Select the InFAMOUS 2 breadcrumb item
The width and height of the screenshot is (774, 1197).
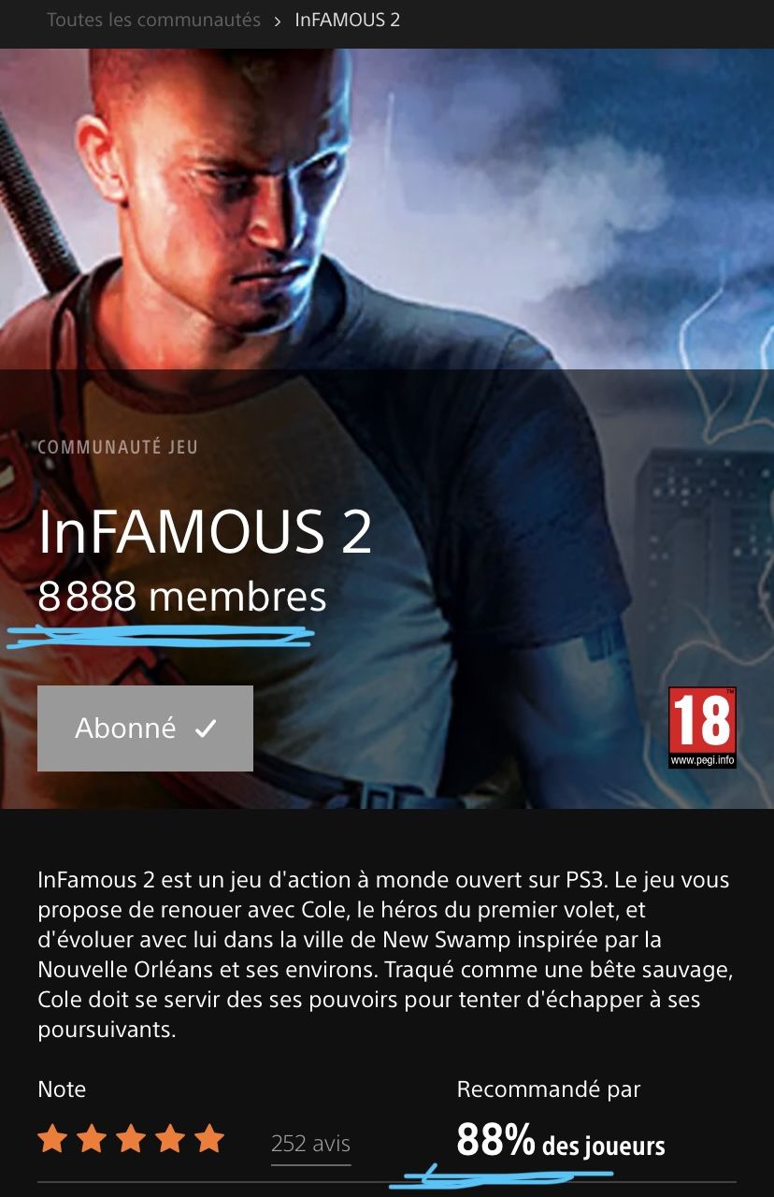pyautogui.click(x=347, y=20)
